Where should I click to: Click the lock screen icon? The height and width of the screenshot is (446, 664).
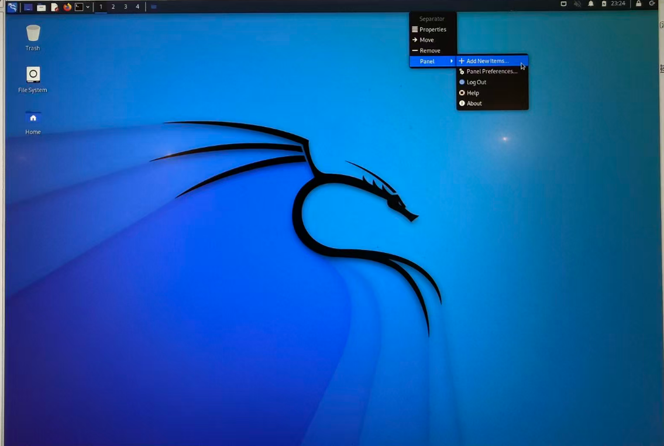[x=638, y=4]
